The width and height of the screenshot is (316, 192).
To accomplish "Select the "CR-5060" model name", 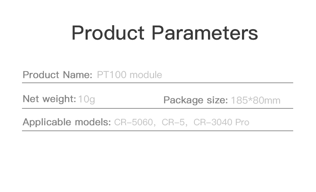I will (134, 122).
